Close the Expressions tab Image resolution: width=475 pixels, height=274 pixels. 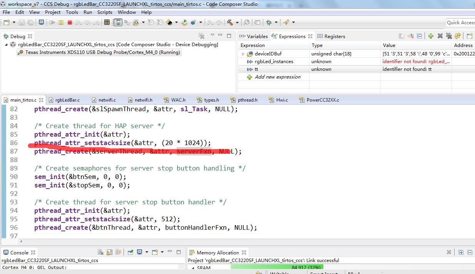click(x=310, y=36)
